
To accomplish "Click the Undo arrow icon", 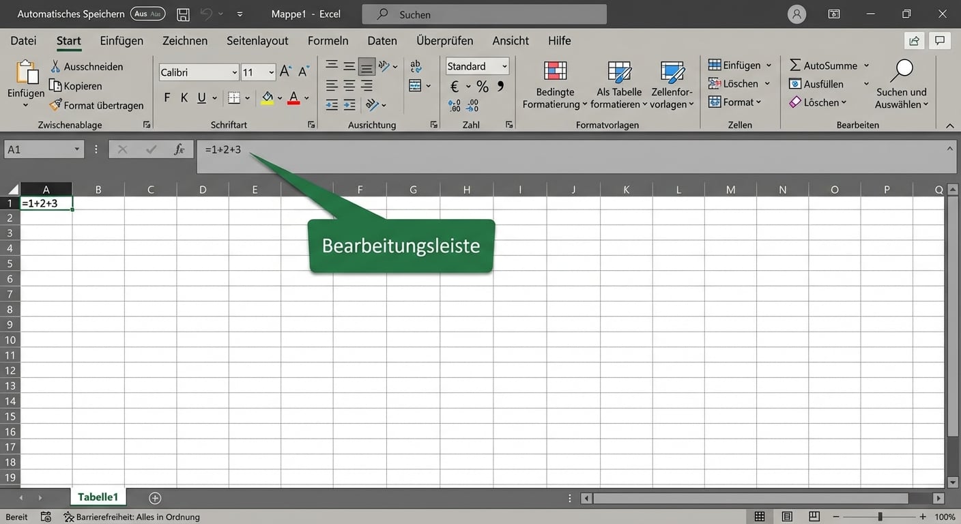I will click(207, 14).
